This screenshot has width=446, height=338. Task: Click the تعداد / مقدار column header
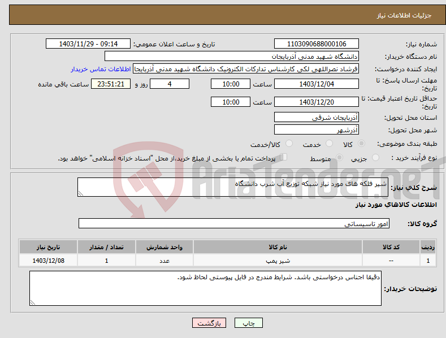(x=106, y=247)
